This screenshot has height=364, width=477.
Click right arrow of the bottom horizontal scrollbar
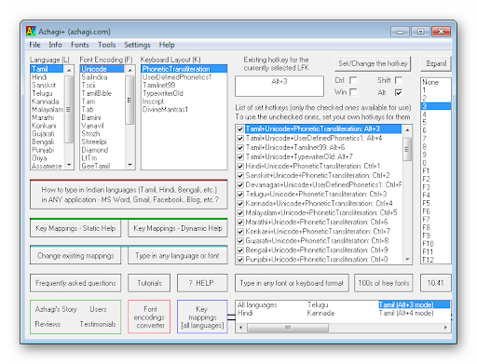coord(445,328)
